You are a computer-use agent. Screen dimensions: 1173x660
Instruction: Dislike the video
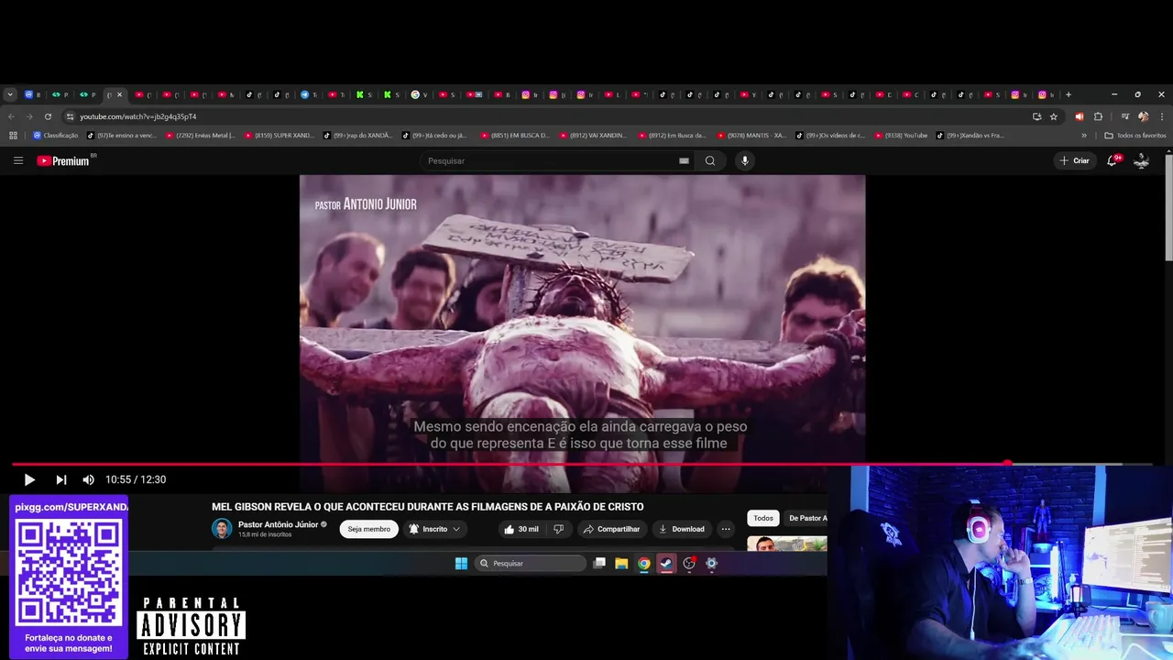pos(559,529)
